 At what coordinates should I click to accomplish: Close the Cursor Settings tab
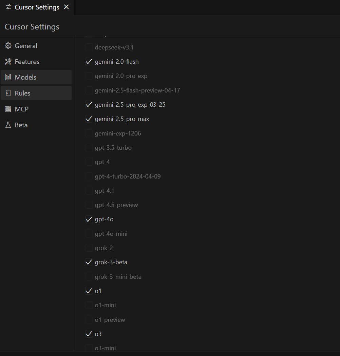point(66,7)
